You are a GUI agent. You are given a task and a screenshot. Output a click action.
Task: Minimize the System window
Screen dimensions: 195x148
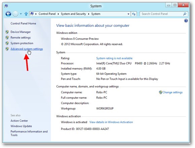[x=168, y=5]
